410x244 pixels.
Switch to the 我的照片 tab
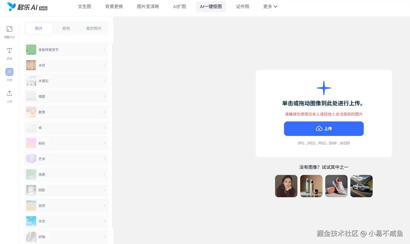[94, 28]
